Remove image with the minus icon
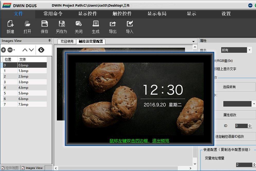This screenshot has width=256, height=171. (x=10, y=50)
